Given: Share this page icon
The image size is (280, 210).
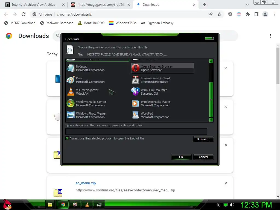Looking at the screenshot, I should [211, 14].
